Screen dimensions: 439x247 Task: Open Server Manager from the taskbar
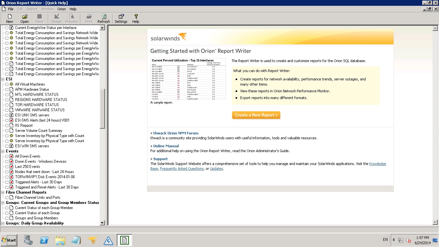pyautogui.click(x=28, y=240)
